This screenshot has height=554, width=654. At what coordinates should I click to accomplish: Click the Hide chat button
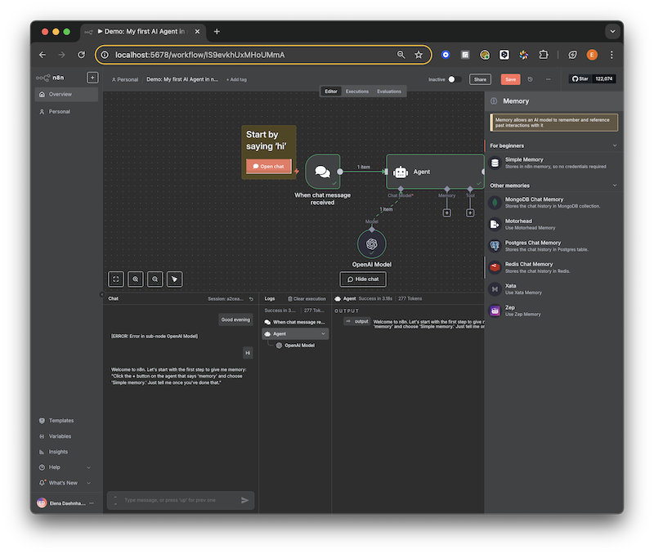363,279
